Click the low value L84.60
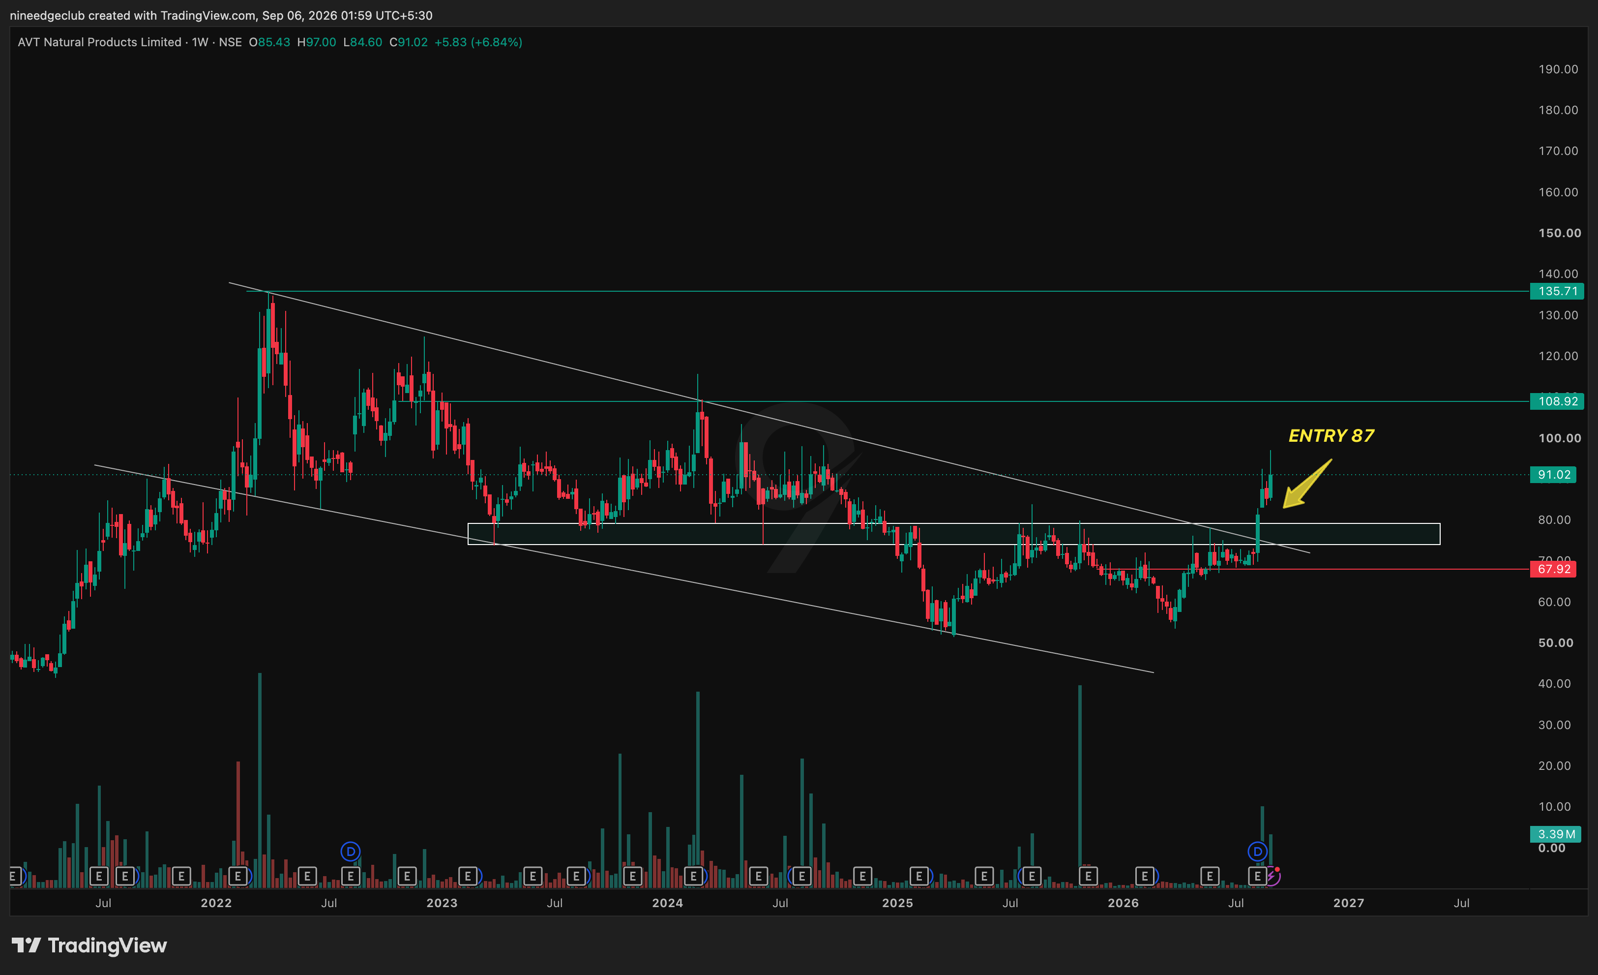 (x=362, y=42)
